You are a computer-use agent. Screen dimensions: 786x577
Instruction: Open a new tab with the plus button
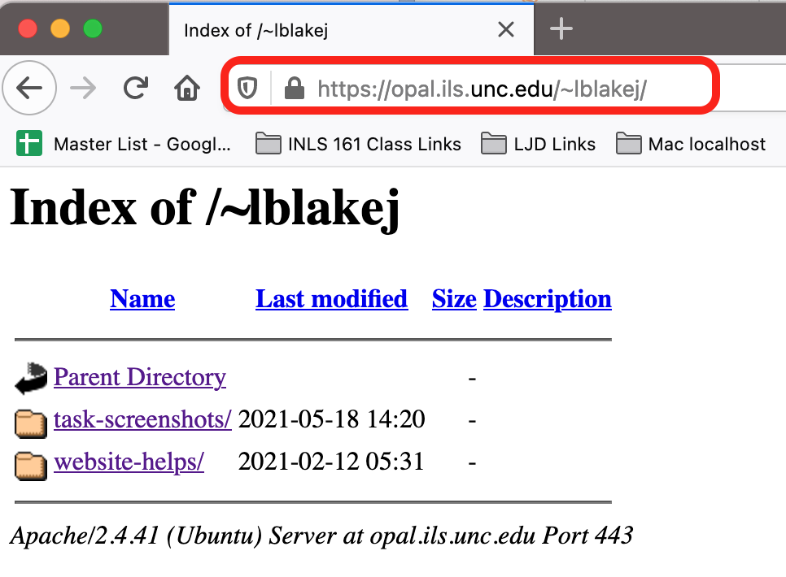561,30
